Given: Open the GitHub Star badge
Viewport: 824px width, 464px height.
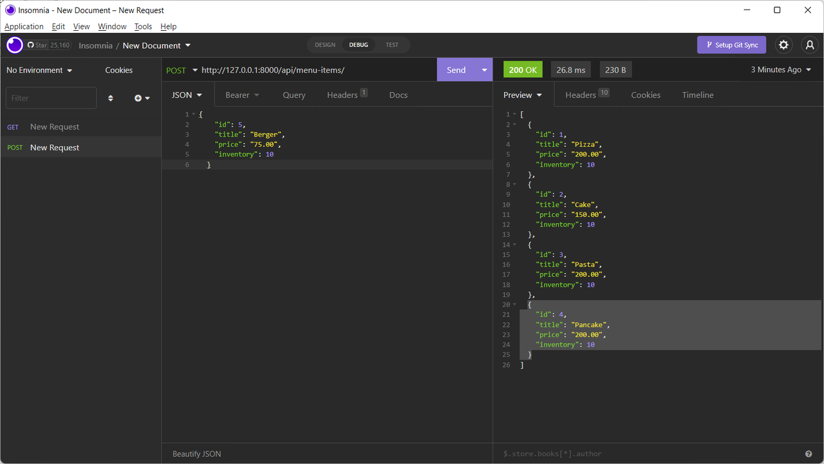Looking at the screenshot, I should point(48,45).
